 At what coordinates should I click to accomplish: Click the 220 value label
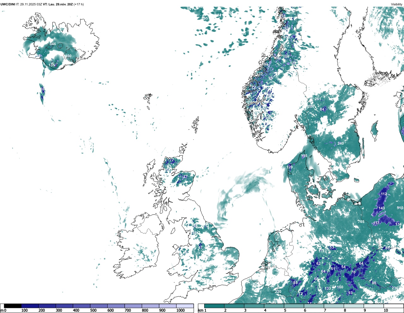278,292
